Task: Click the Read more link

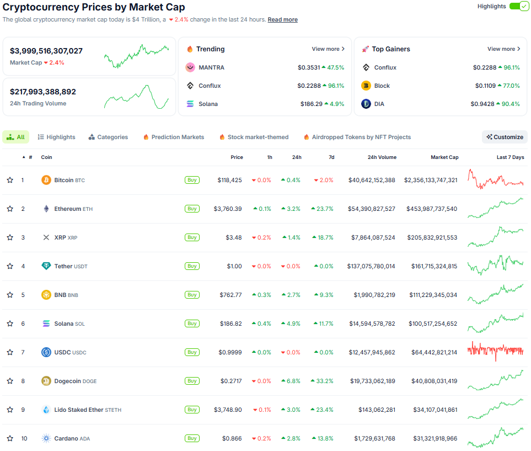Action: [283, 19]
